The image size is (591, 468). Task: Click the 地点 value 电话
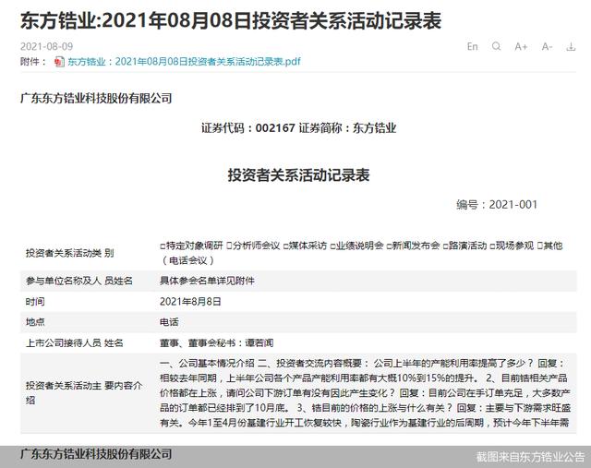pyautogui.click(x=169, y=322)
